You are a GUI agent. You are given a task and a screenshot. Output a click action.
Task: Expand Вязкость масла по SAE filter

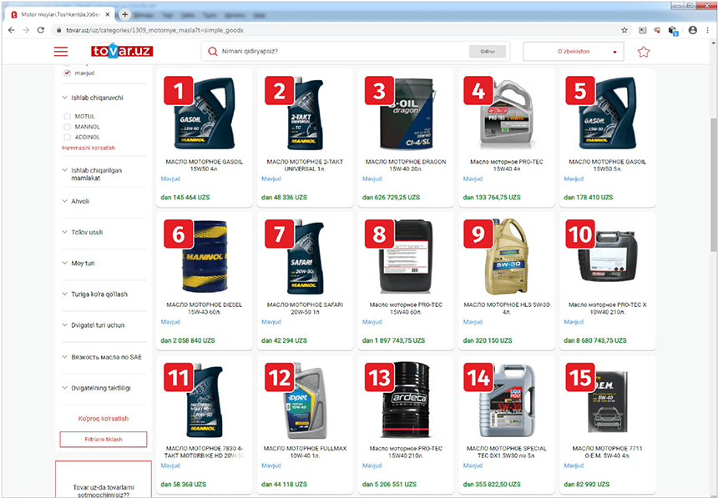coord(102,356)
